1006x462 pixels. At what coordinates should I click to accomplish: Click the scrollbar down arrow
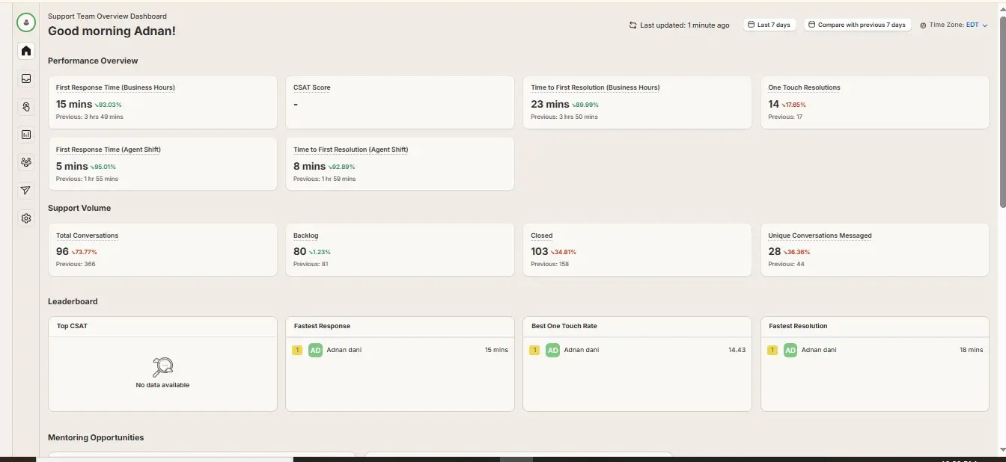(x=1002, y=450)
